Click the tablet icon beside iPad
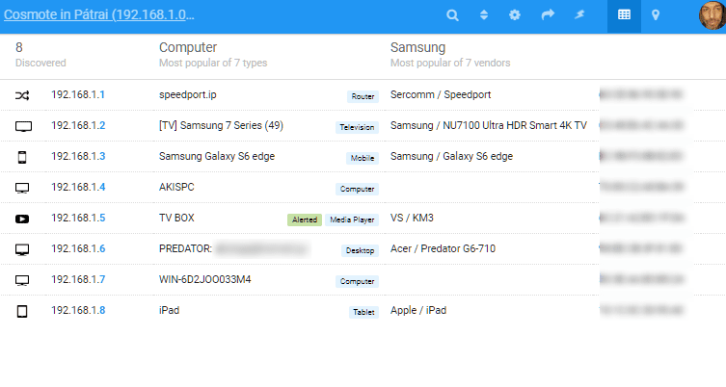Viewport: 726px width, 387px height. coord(22,311)
